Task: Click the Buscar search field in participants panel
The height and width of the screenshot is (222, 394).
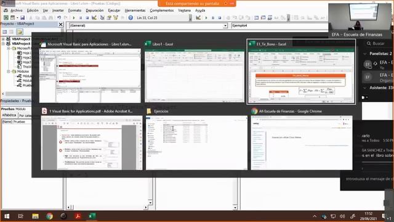Action: point(378,44)
